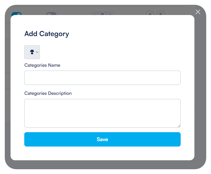Expand the category icon dropdown chevron
Image resolution: width=211 pixels, height=174 pixels.
37,52
